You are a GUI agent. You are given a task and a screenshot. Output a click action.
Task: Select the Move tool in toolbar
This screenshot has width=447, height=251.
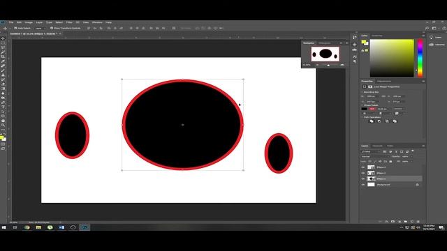tap(3, 38)
